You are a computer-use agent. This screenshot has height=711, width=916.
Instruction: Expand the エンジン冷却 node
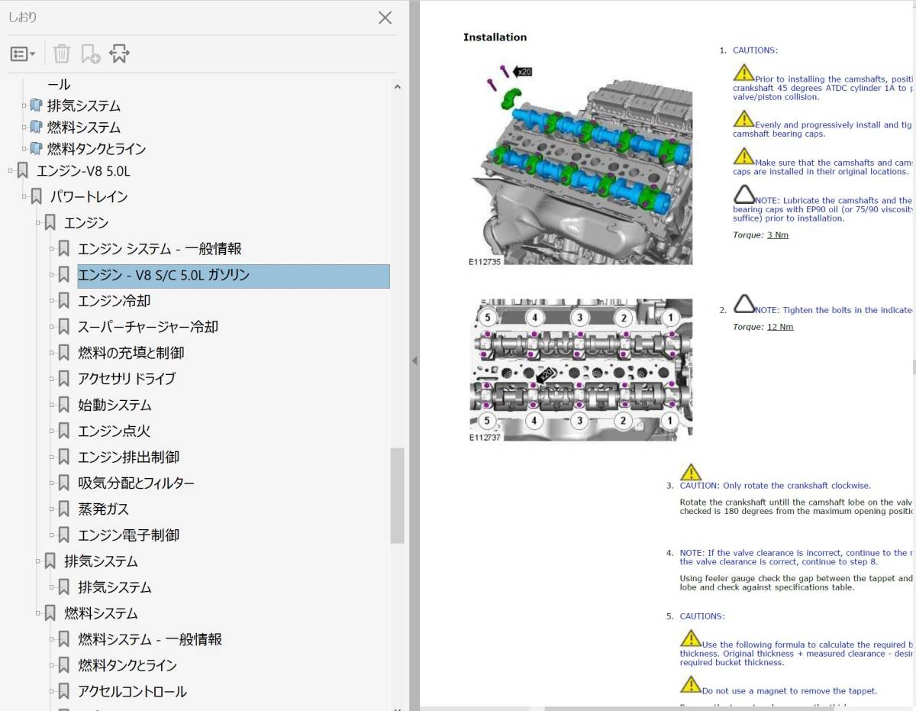tap(52, 300)
